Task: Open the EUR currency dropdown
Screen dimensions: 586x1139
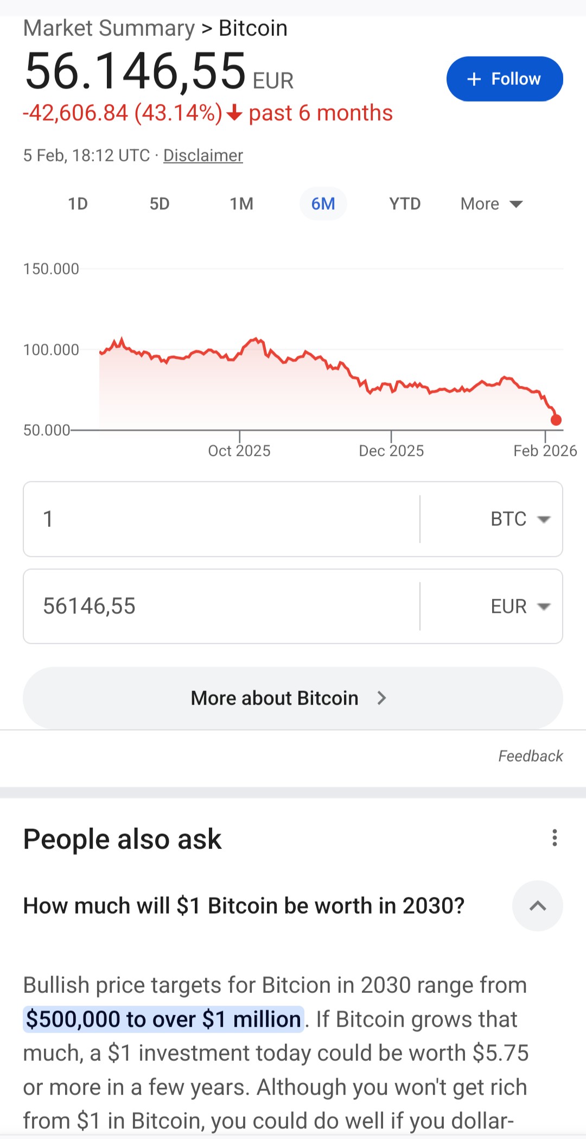Action: 520,607
